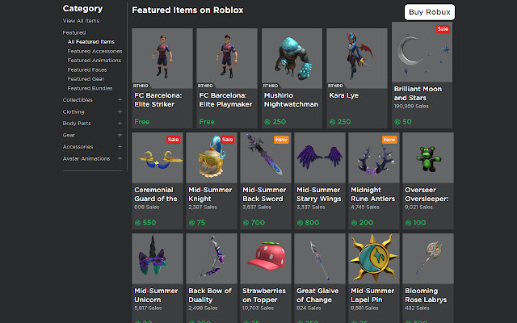The height and width of the screenshot is (323, 517).
Task: Expand the Collectibles category
Action: pos(120,100)
